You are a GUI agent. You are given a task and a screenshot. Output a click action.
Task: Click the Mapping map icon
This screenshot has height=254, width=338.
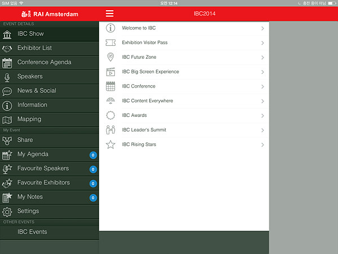(7, 120)
